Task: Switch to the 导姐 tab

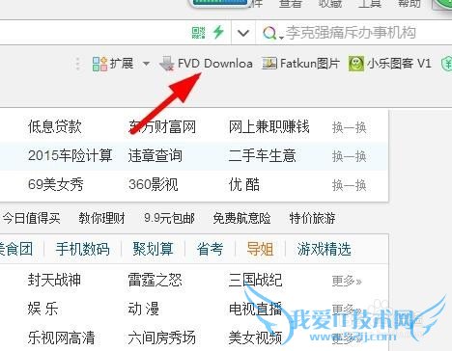Action: coord(260,249)
